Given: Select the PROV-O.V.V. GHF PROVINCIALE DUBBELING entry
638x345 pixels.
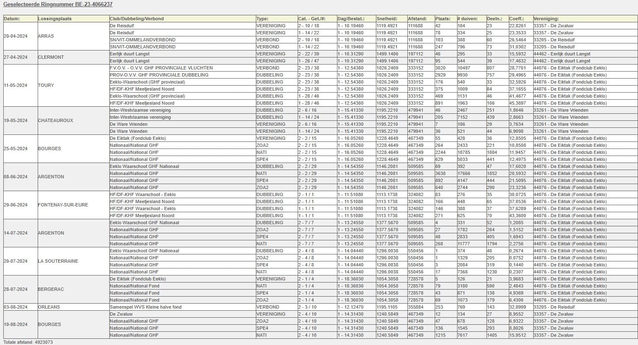Looking at the screenshot, I should (x=159, y=75).
